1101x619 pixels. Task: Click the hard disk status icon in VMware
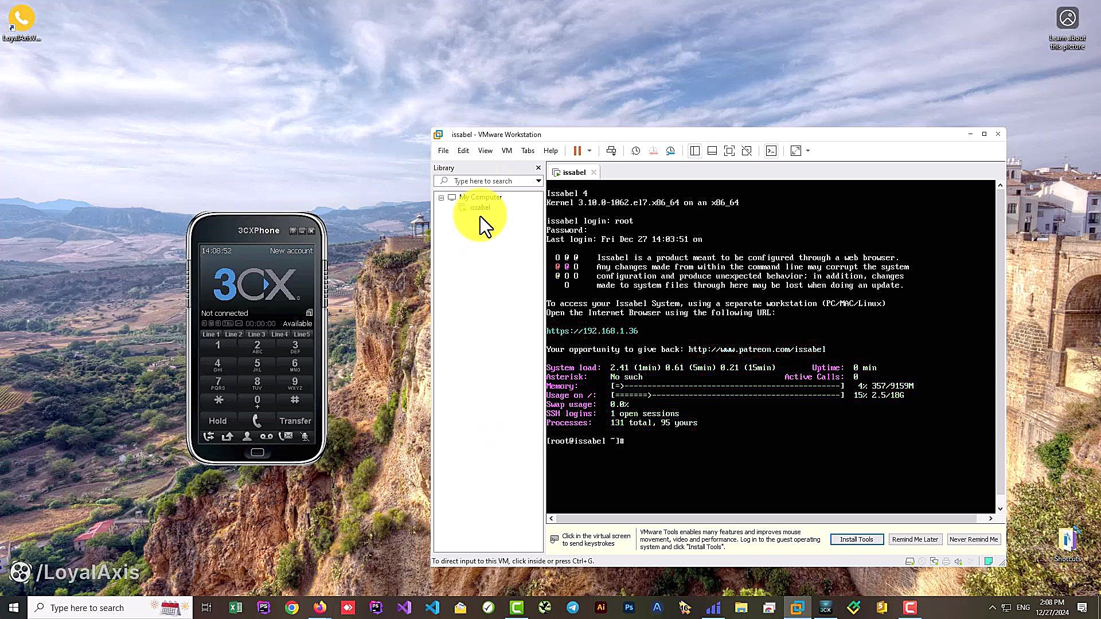pos(909,561)
